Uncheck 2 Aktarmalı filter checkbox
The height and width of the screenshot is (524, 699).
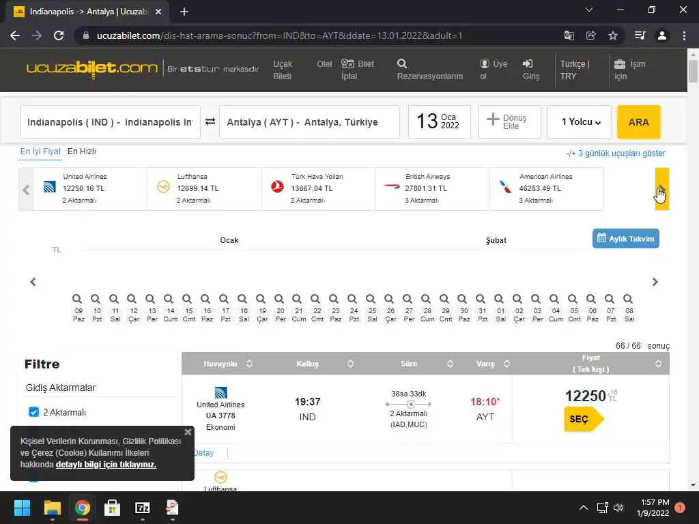pos(33,411)
